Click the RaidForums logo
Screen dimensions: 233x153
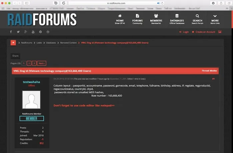42,20
